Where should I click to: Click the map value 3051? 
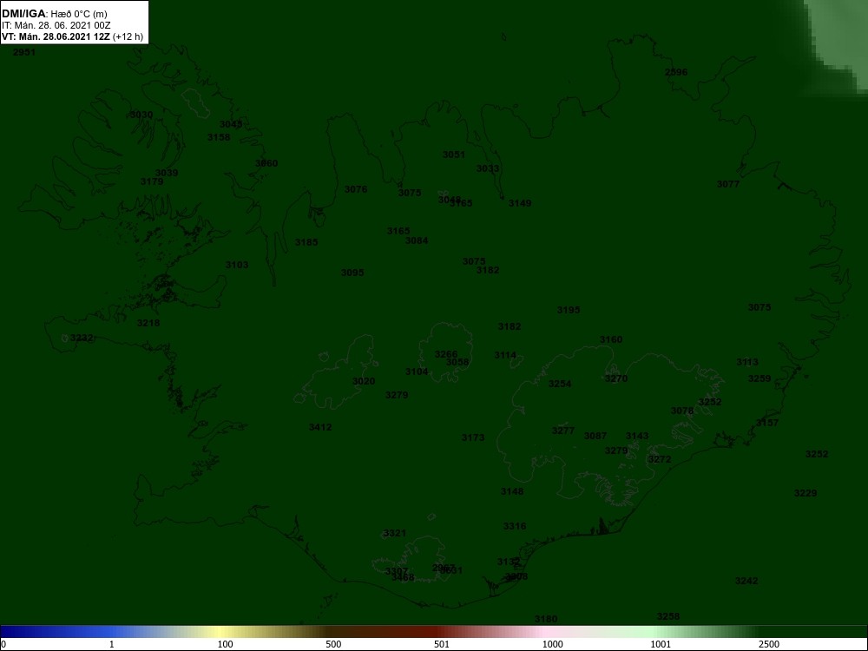454,155
